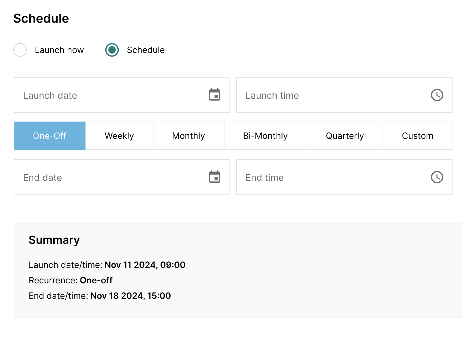Open the Launch date calendar picker
463x349 pixels.
(x=214, y=95)
